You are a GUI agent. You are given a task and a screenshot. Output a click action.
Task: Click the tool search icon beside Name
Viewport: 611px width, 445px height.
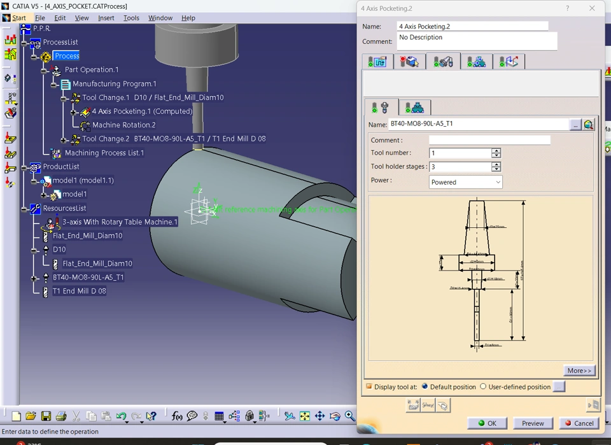[589, 125]
